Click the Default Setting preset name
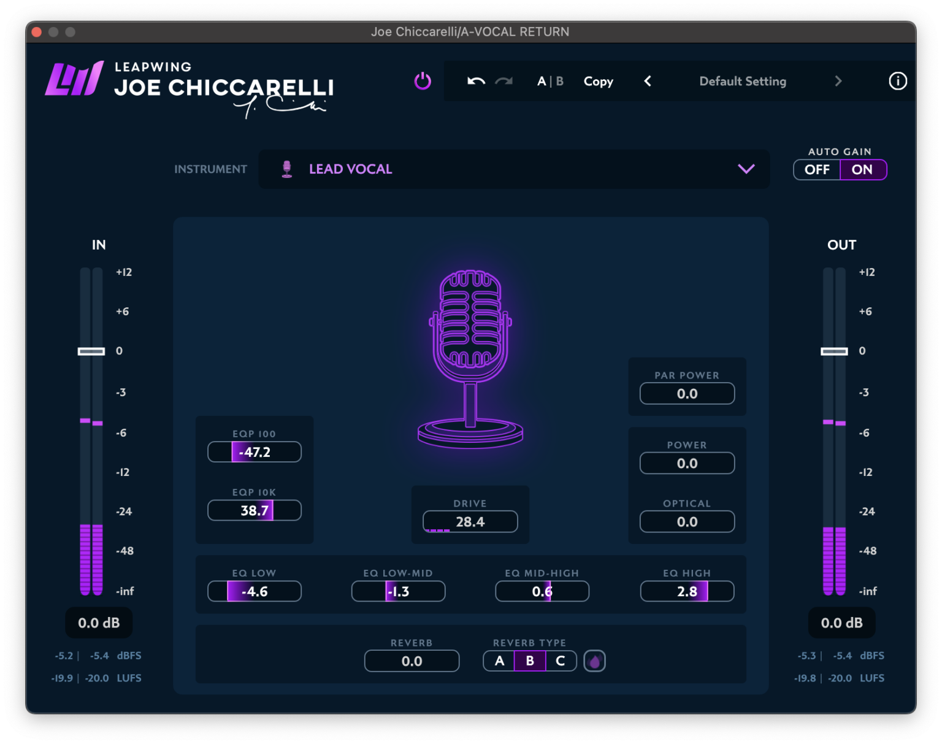This screenshot has height=744, width=942. (743, 81)
